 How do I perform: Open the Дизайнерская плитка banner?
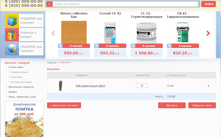coord(24,119)
